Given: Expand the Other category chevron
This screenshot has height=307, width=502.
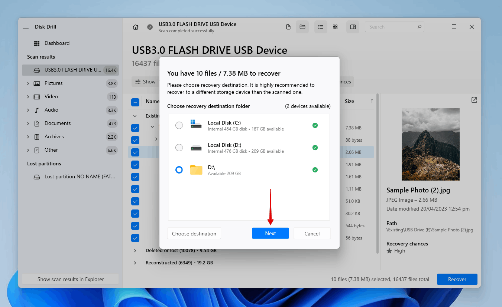Looking at the screenshot, I should coord(28,150).
